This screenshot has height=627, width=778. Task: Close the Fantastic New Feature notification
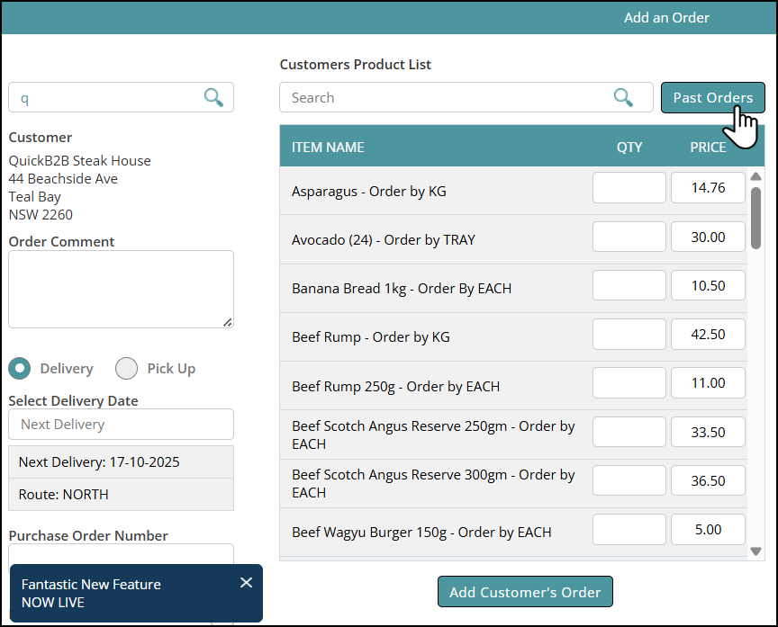(x=247, y=583)
